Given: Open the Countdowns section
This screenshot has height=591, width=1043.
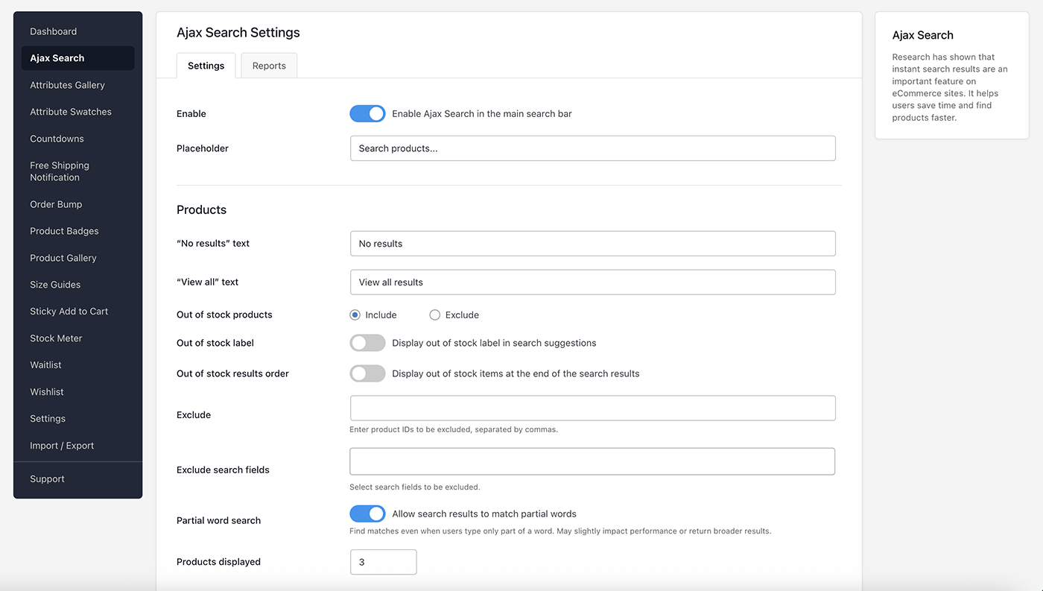Looking at the screenshot, I should [x=57, y=139].
